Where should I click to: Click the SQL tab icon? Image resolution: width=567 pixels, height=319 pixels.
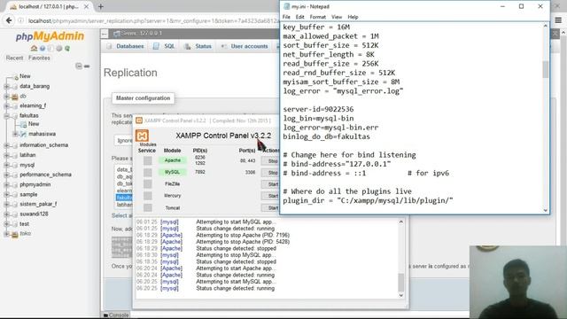(x=156, y=46)
